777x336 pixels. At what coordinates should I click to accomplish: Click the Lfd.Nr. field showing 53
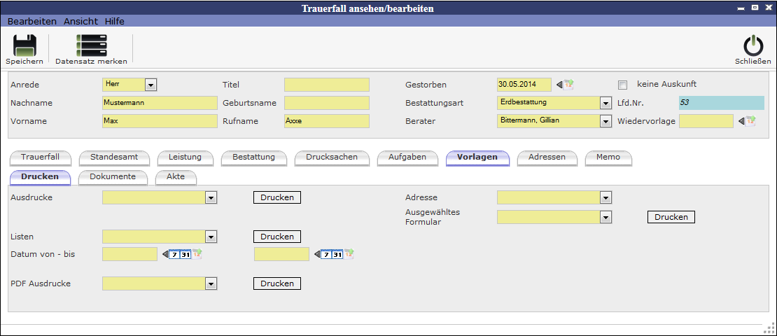pos(721,103)
